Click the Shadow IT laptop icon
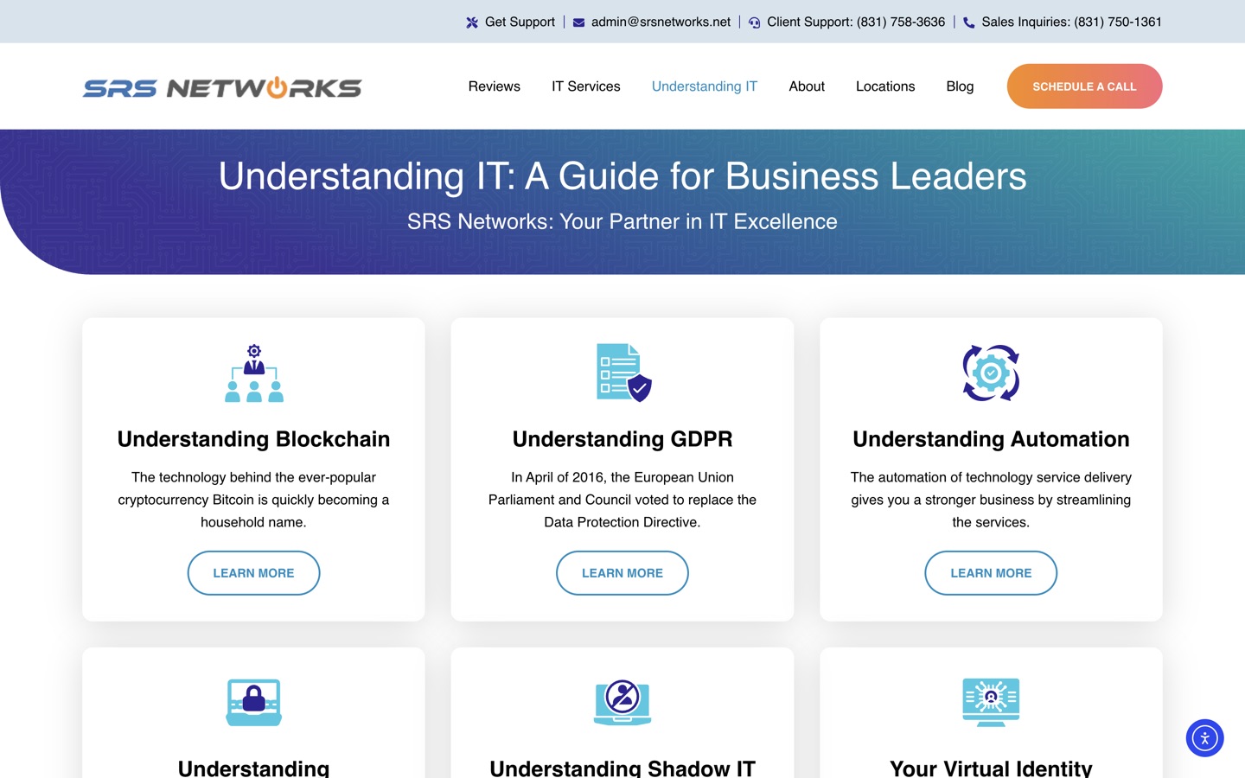The image size is (1245, 778). [x=622, y=702]
